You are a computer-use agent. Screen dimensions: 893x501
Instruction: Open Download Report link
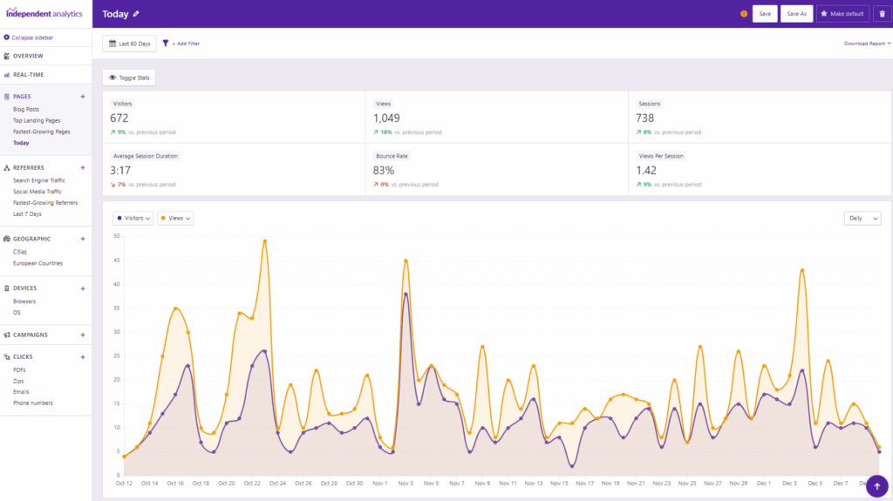(866, 43)
